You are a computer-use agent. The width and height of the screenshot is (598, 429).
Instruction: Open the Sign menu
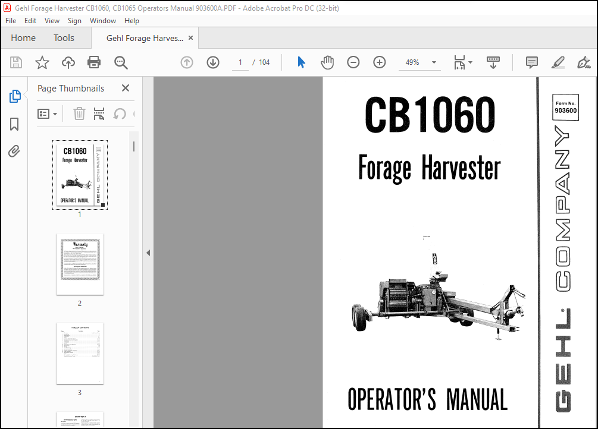pyautogui.click(x=74, y=21)
